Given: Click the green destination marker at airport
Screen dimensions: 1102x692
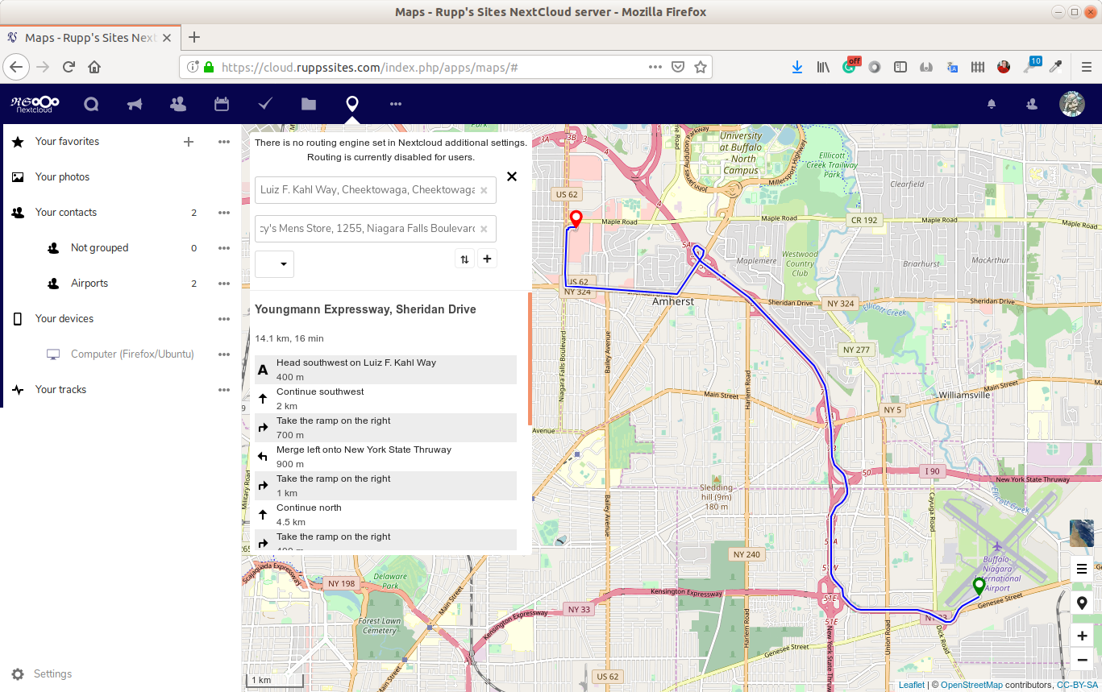Looking at the screenshot, I should (x=979, y=586).
